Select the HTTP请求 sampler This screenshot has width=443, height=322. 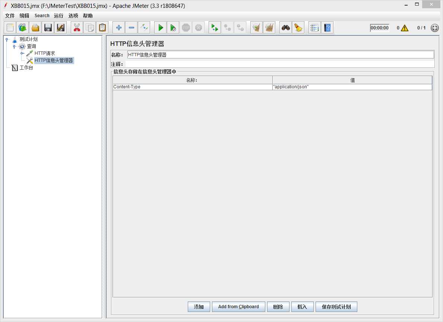tap(45, 53)
